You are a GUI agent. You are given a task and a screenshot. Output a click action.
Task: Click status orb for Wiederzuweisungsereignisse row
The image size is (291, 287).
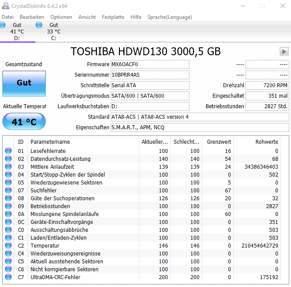(x=8, y=253)
